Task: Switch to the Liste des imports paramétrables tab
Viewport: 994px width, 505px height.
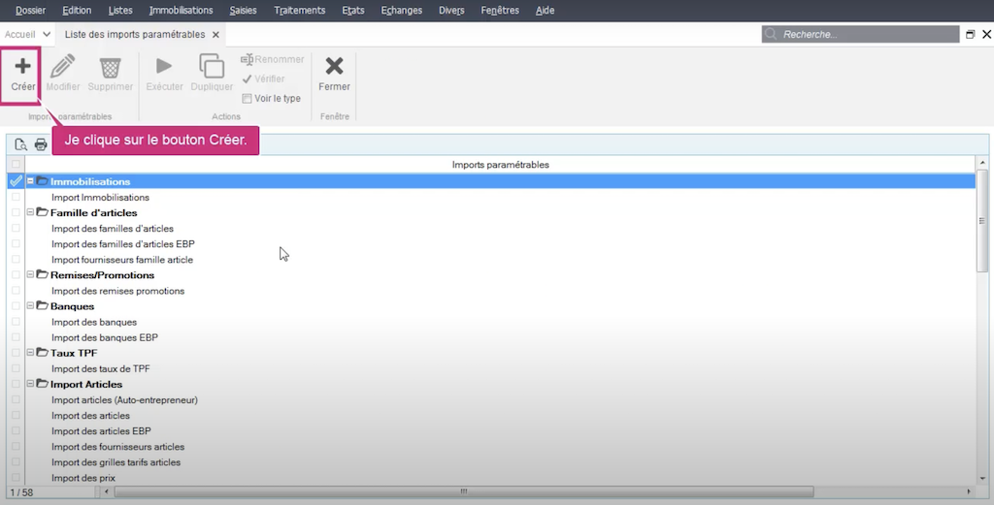Action: pos(134,34)
